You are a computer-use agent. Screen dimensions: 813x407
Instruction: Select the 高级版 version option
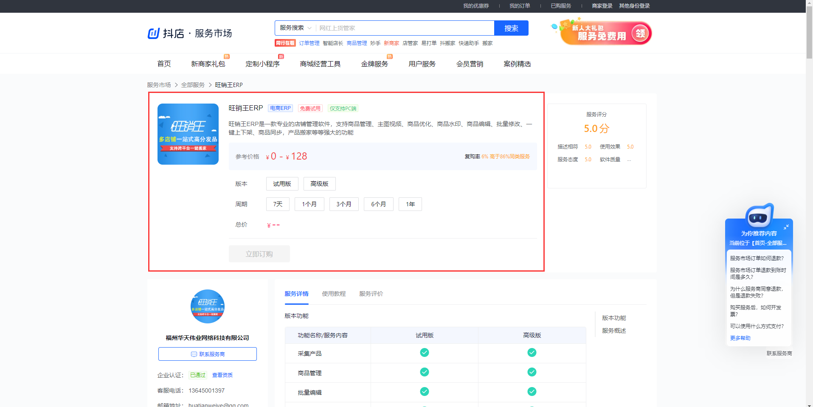click(x=320, y=184)
